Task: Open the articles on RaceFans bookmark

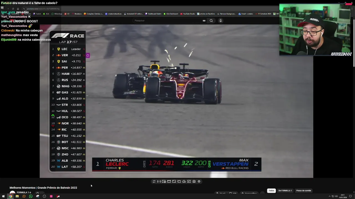Action: click(206, 14)
